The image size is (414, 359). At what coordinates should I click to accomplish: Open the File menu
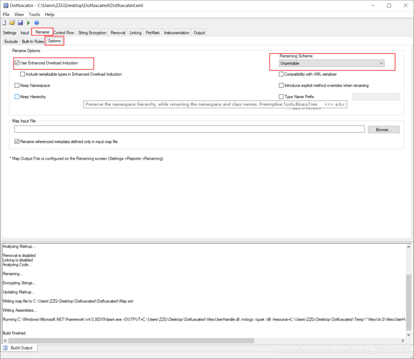point(6,14)
